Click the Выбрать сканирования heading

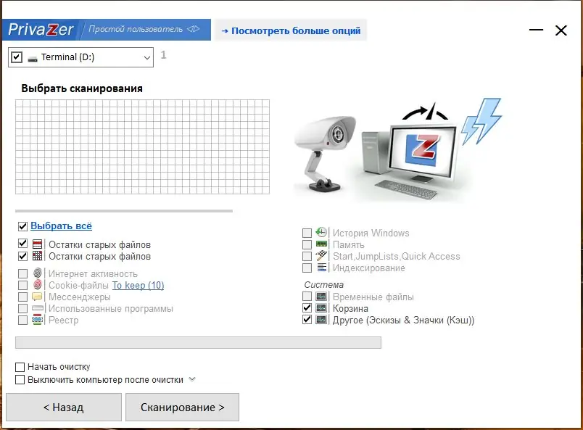pyautogui.click(x=82, y=88)
